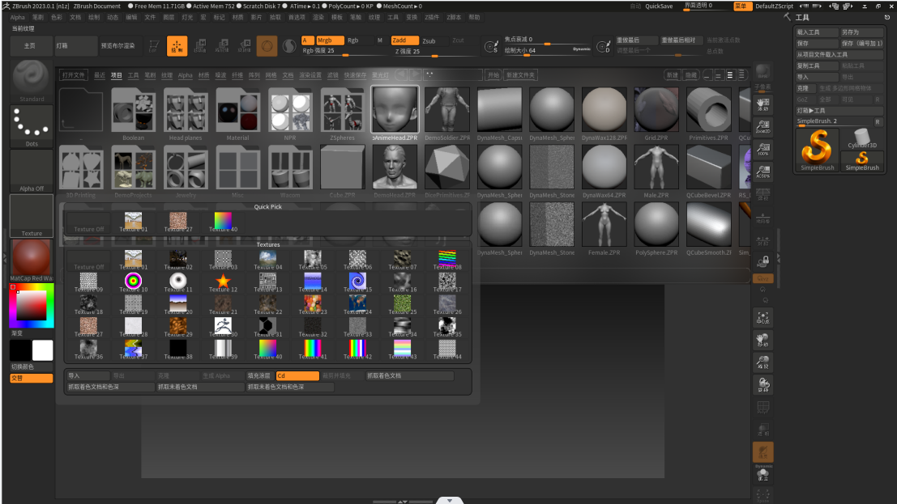
Task: Click the orange Gizmo 3D sphere icon
Action: tap(267, 46)
